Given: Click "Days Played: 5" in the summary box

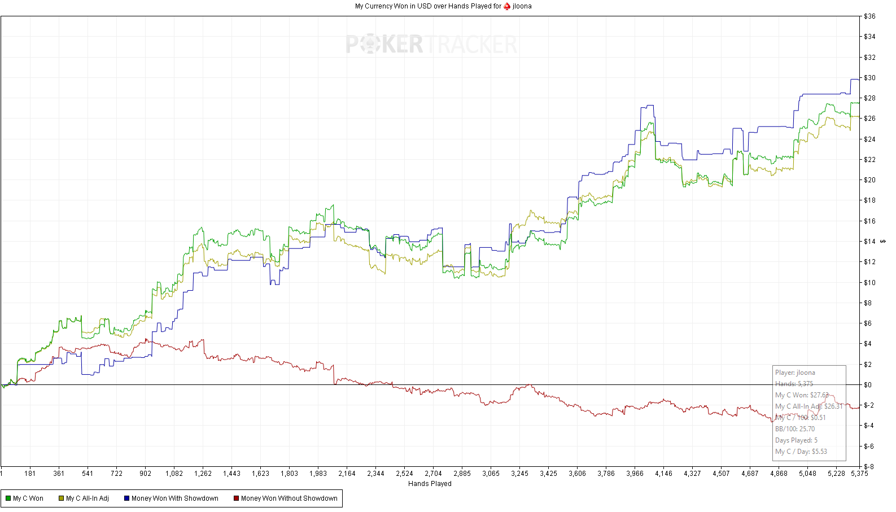Looking at the screenshot, I should (796, 440).
